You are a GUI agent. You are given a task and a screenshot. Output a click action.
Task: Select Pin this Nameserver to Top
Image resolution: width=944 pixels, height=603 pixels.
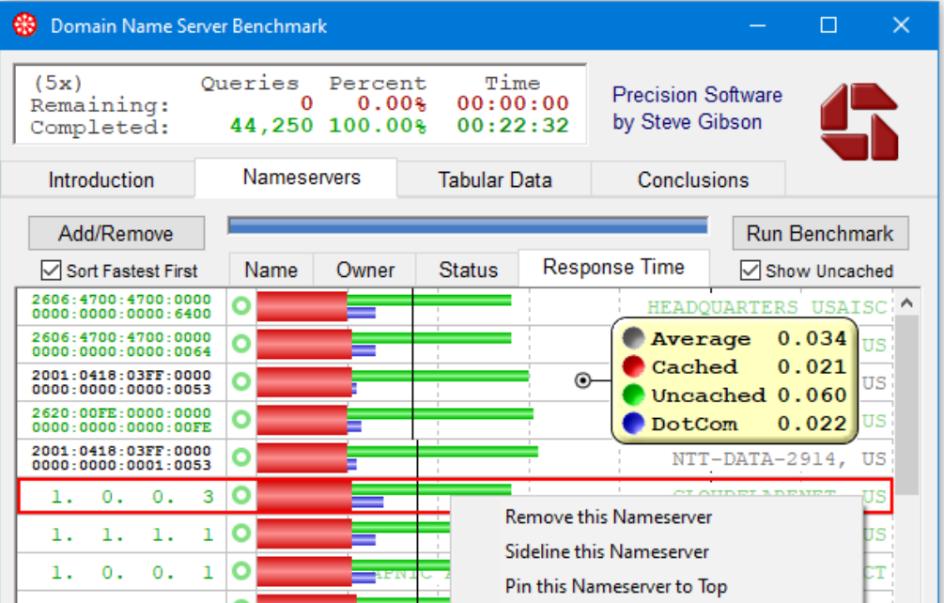(x=616, y=585)
